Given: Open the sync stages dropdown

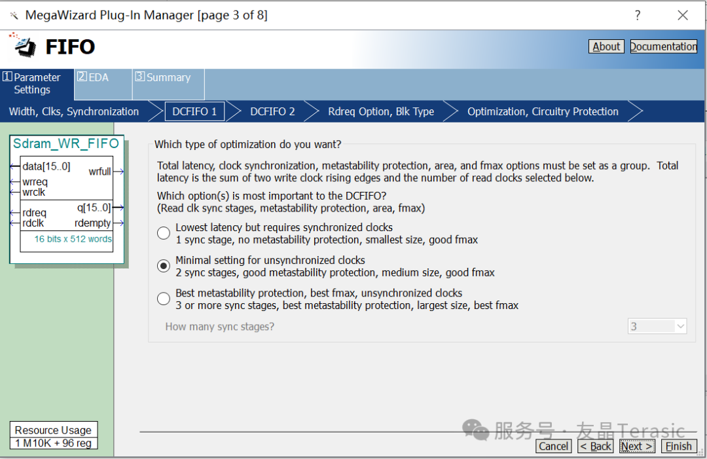Looking at the screenshot, I should point(657,326).
